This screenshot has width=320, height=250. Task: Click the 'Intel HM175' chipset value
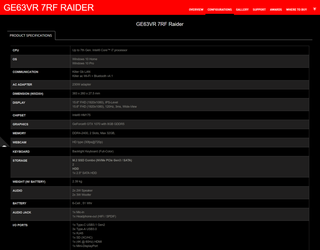coord(81,115)
